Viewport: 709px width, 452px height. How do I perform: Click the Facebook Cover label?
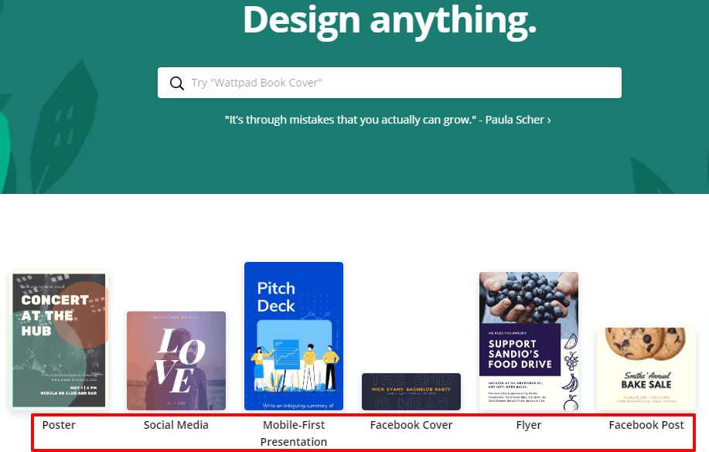(x=411, y=425)
